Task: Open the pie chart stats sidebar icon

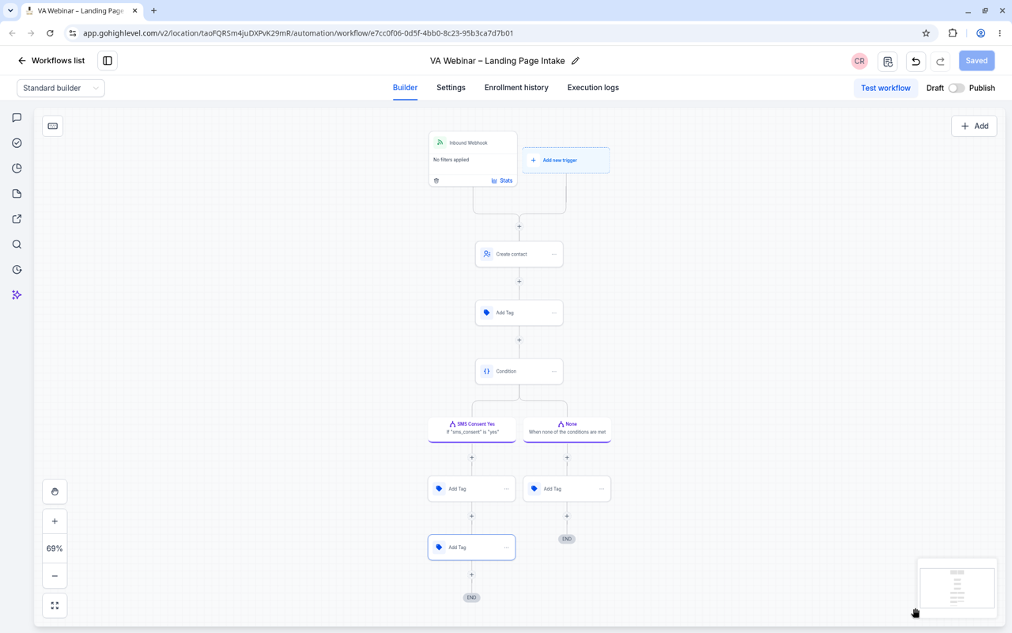Action: click(17, 169)
